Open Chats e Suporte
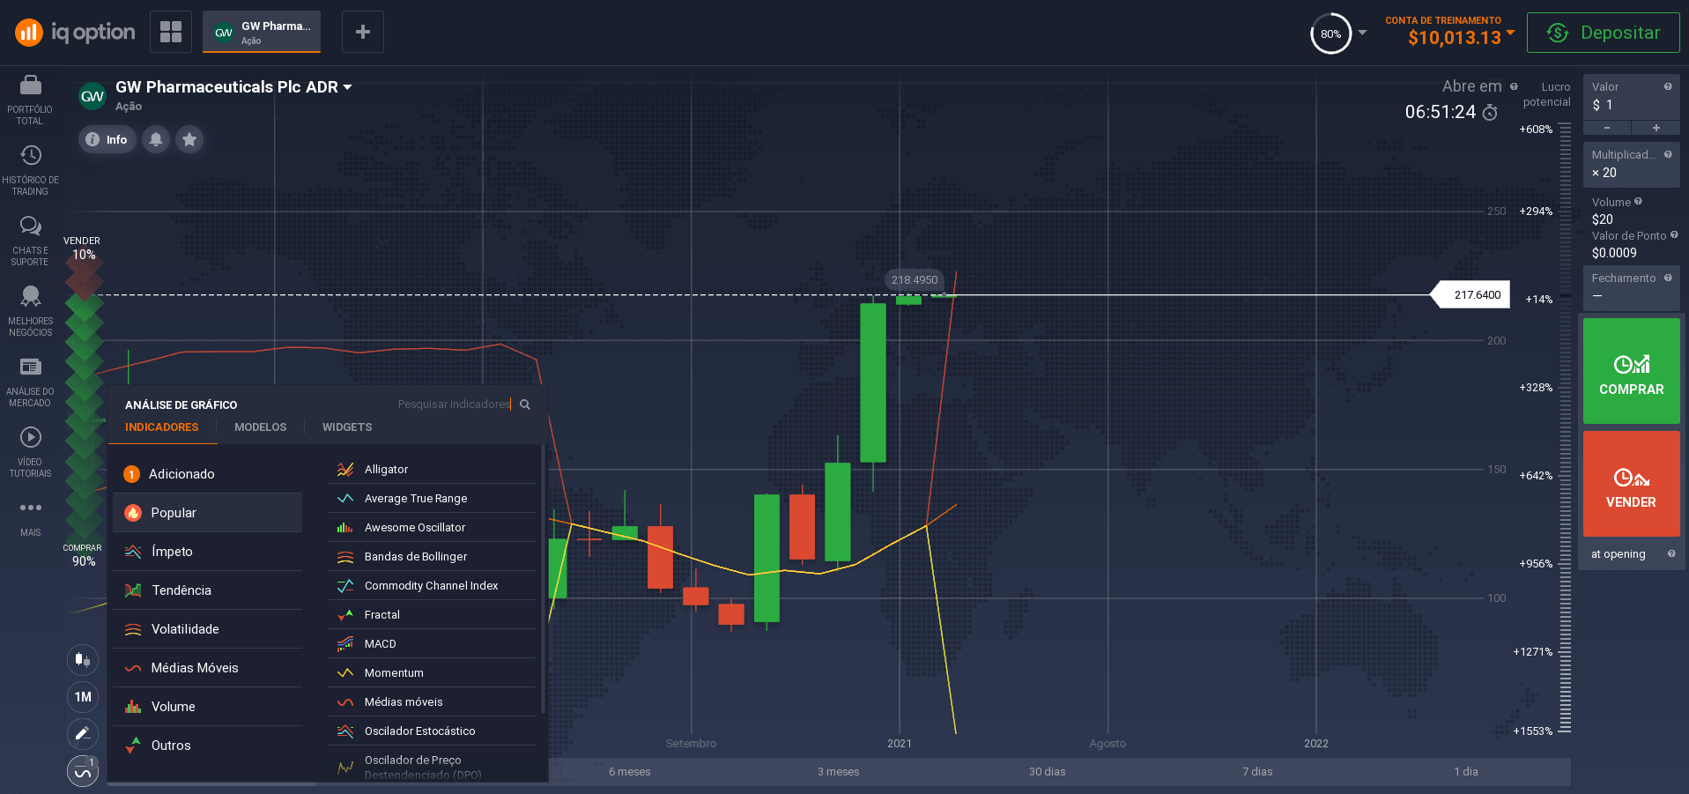This screenshot has height=794, width=1689. [x=30, y=241]
